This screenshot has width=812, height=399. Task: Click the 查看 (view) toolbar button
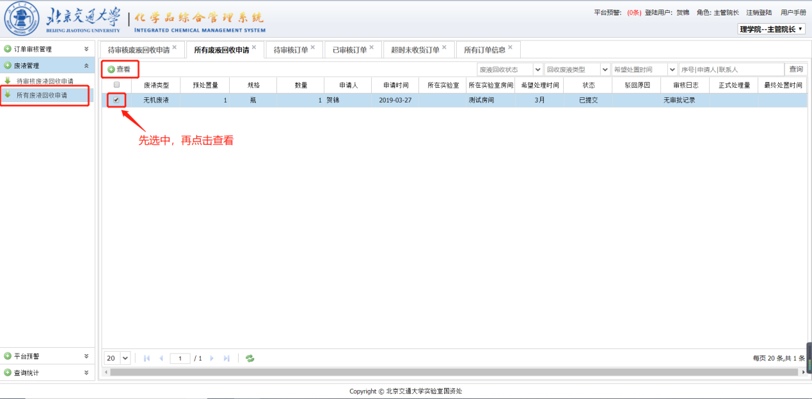pos(119,69)
